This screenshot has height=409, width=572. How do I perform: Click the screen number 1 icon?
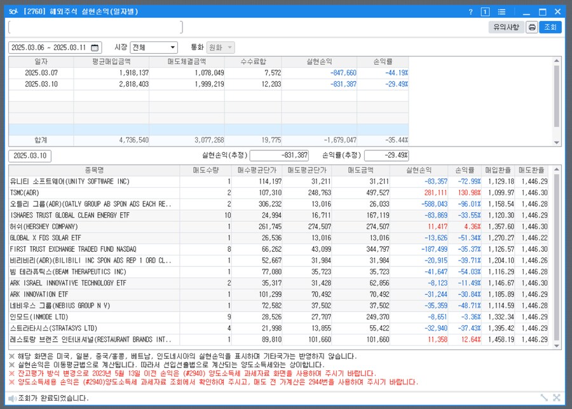pos(485,11)
